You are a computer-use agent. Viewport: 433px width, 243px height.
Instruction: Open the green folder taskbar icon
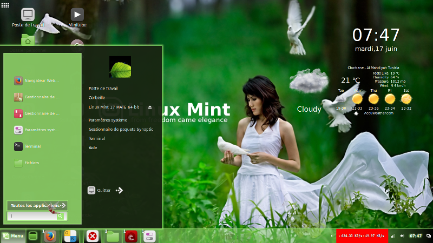(x=113, y=237)
